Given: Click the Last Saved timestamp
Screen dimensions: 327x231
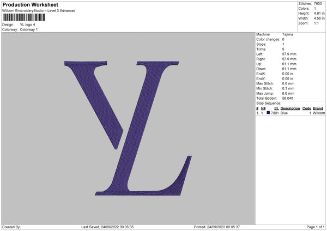Looking at the screenshot, I should point(107,227).
